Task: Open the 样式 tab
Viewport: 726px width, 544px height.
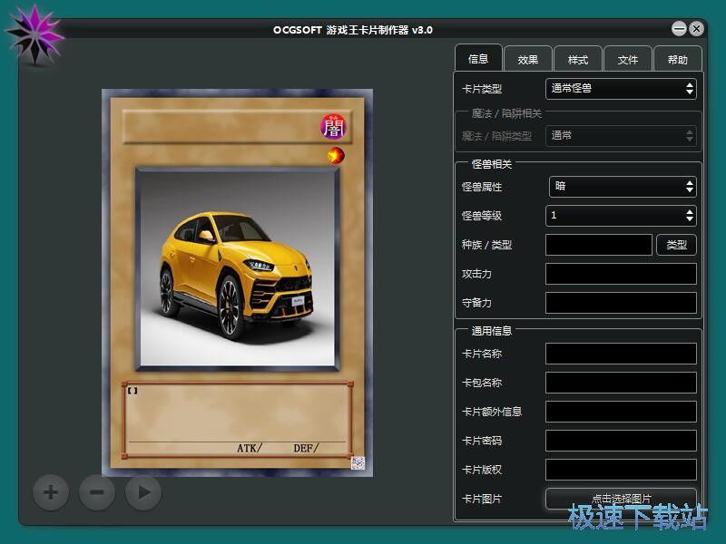Action: point(578,59)
